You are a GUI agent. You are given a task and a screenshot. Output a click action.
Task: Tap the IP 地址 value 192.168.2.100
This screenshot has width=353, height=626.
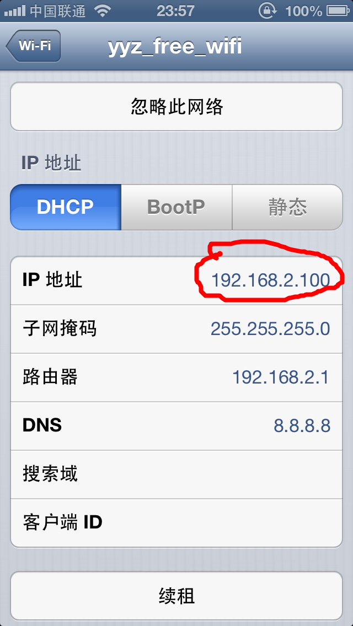pos(270,280)
